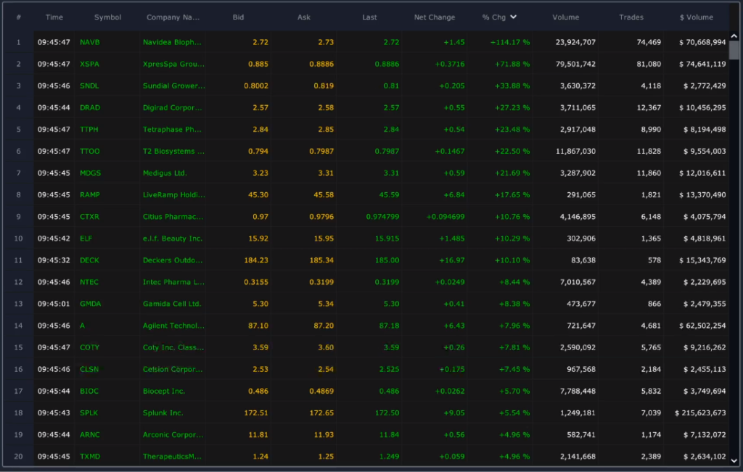Image resolution: width=743 pixels, height=472 pixels.
Task: Select the DECK symbol
Action: 89,260
